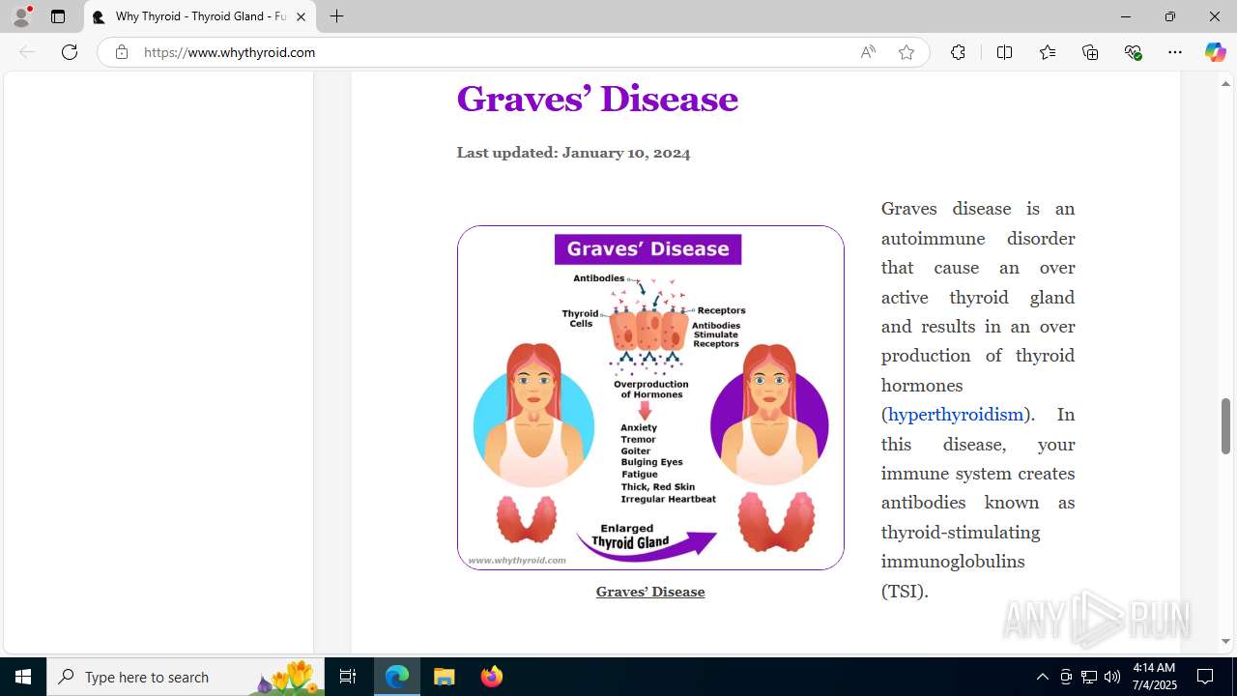The image size is (1237, 696).
Task: Add this page to favorites star
Action: [906, 52]
